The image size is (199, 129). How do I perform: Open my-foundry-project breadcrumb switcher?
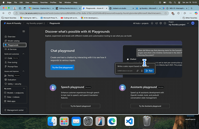point(36,23)
